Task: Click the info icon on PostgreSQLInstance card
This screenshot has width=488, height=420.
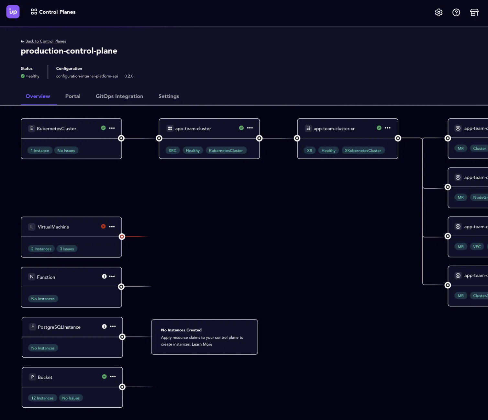Action: tap(104, 326)
